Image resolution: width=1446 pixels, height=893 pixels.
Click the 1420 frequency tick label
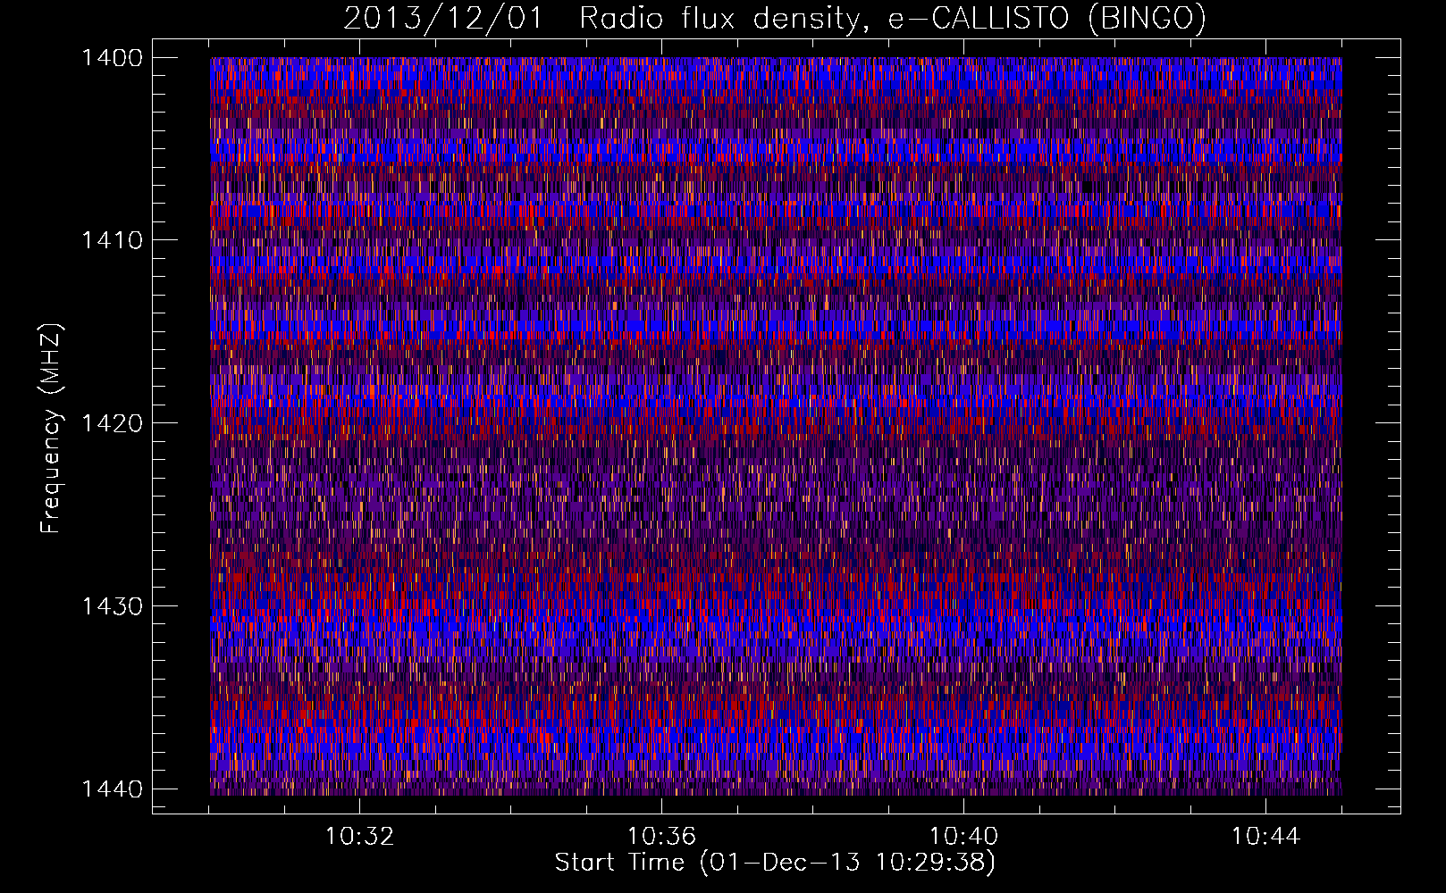click(112, 423)
